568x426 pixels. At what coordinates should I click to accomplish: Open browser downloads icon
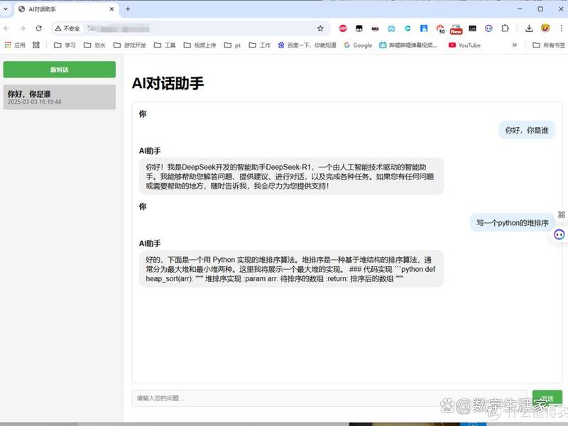[x=529, y=28]
